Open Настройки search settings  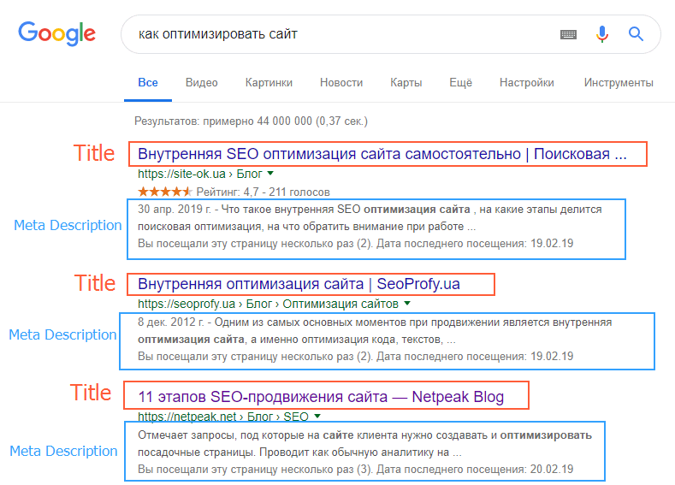click(x=526, y=83)
